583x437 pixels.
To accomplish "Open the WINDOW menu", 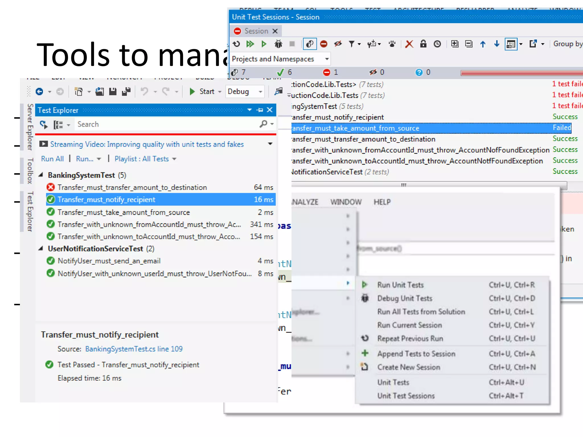I will [346, 202].
